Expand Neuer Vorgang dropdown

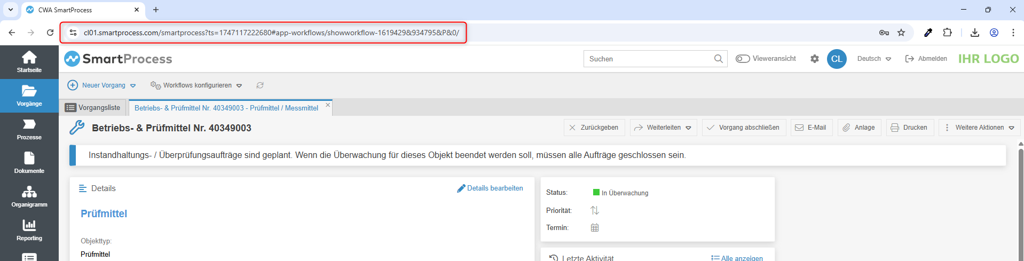[133, 85]
